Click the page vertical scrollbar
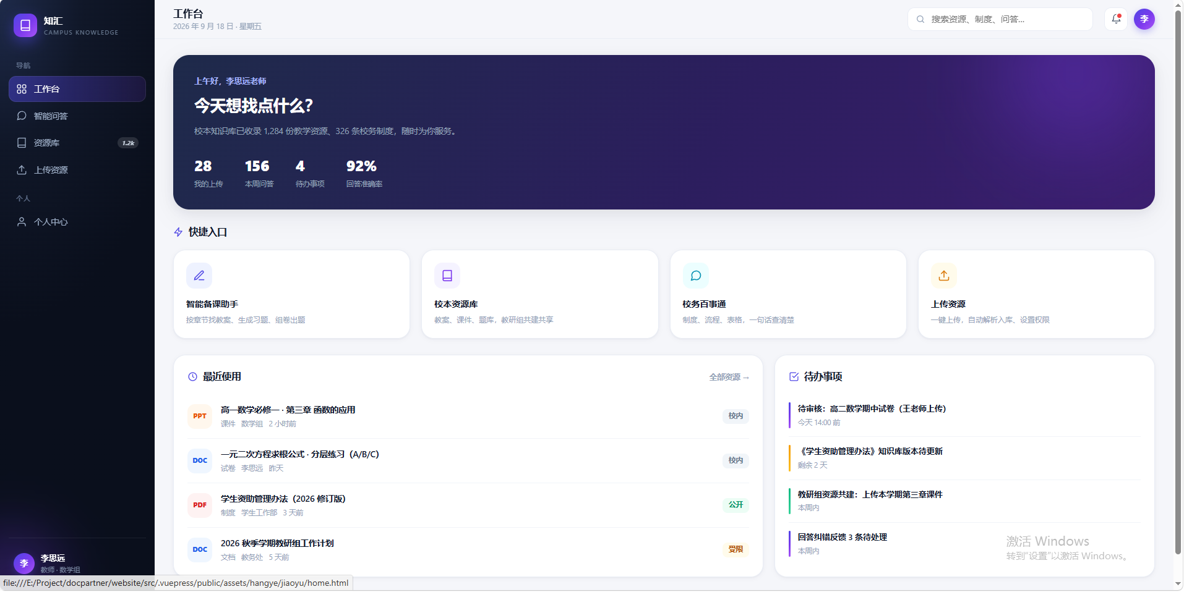This screenshot has width=1184, height=592. click(1178, 282)
